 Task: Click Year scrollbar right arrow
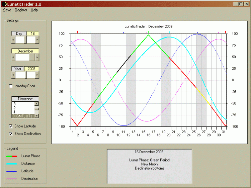click(37, 75)
